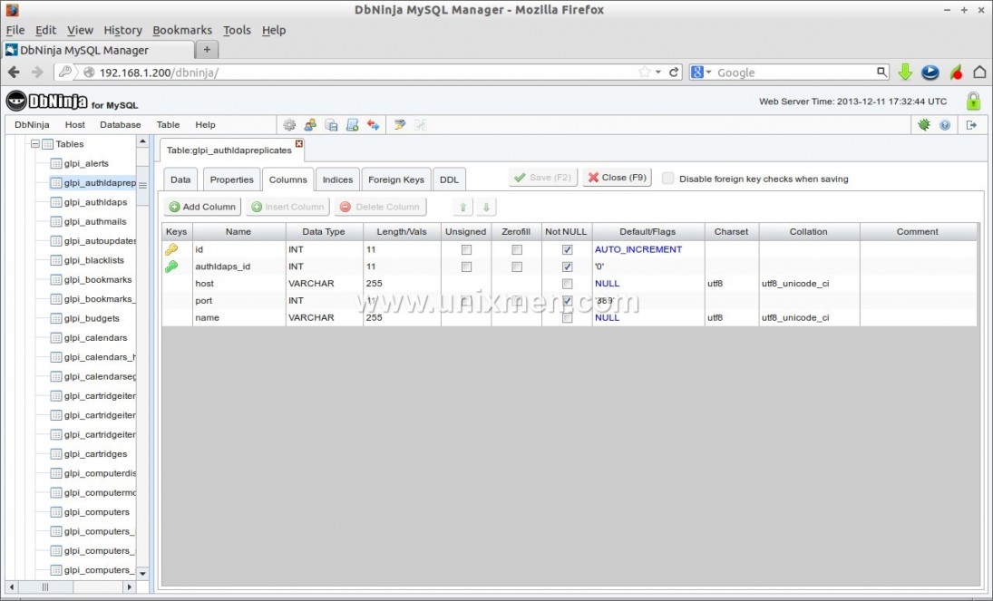The height and width of the screenshot is (601, 993).
Task: Click the Close (F9) button
Action: coord(618,178)
